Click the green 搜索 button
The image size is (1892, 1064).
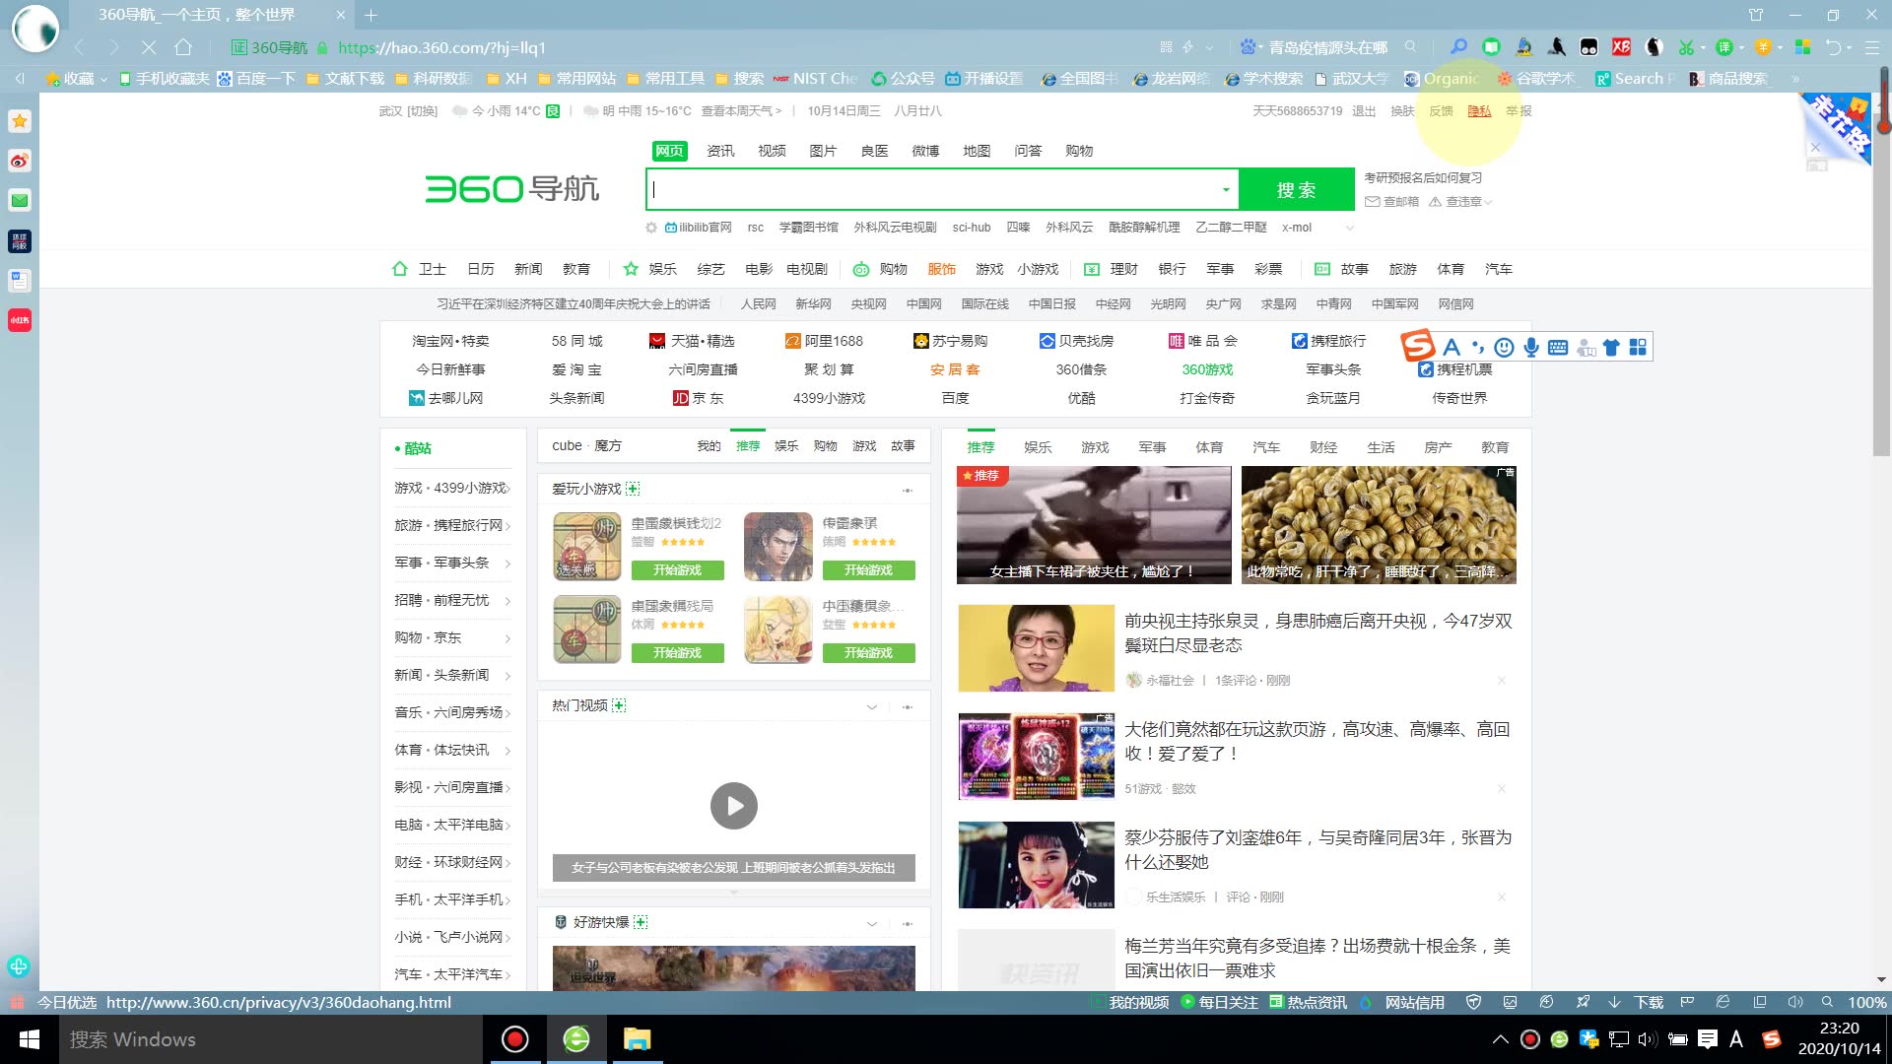tap(1296, 190)
